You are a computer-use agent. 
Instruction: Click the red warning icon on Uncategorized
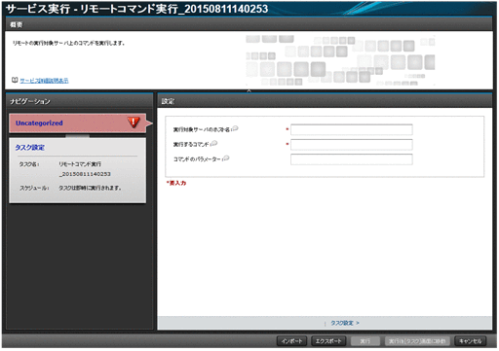click(x=134, y=123)
